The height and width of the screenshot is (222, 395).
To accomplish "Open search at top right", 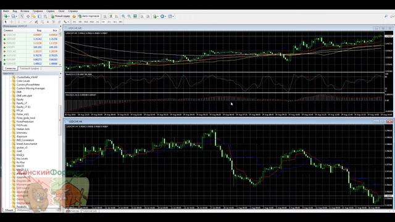I will (386, 17).
